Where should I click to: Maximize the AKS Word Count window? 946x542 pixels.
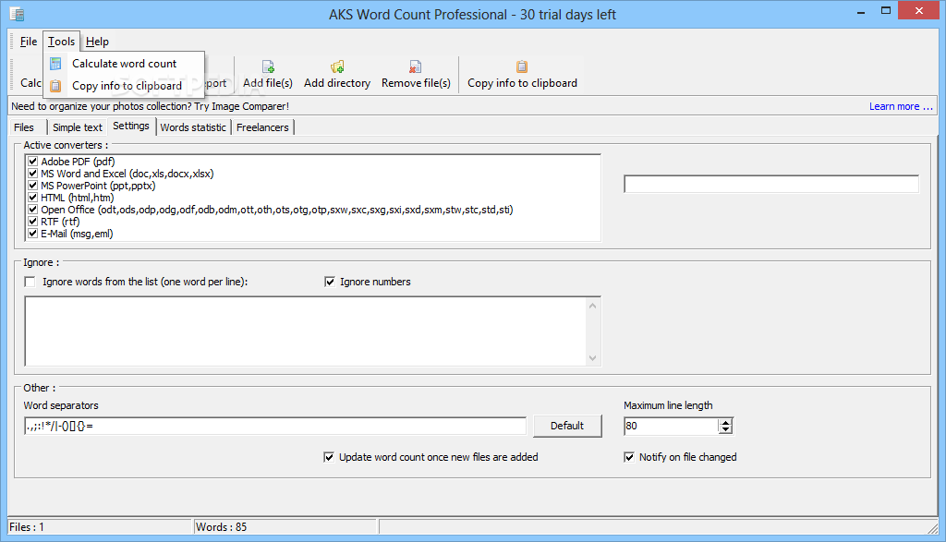point(886,11)
